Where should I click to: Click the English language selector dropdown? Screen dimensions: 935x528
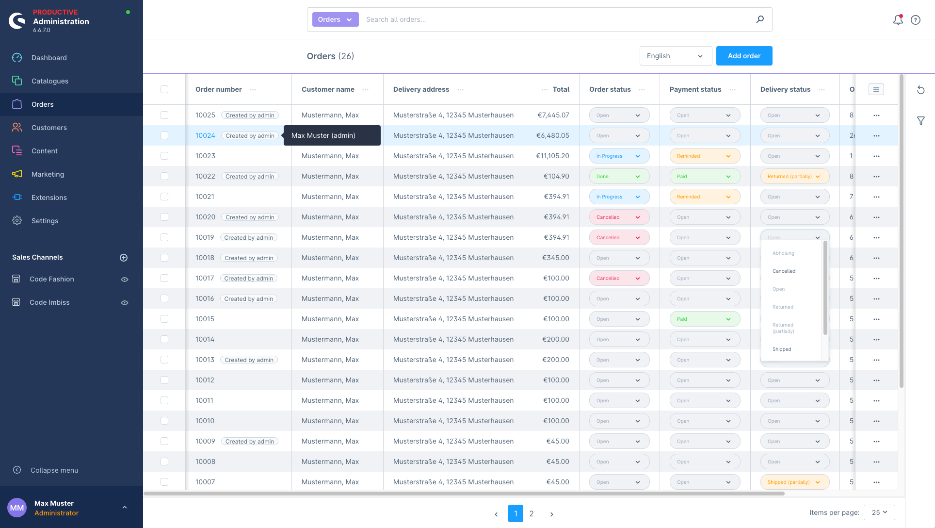click(675, 56)
